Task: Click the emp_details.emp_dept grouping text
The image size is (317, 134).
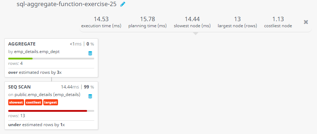Action: tap(37, 52)
